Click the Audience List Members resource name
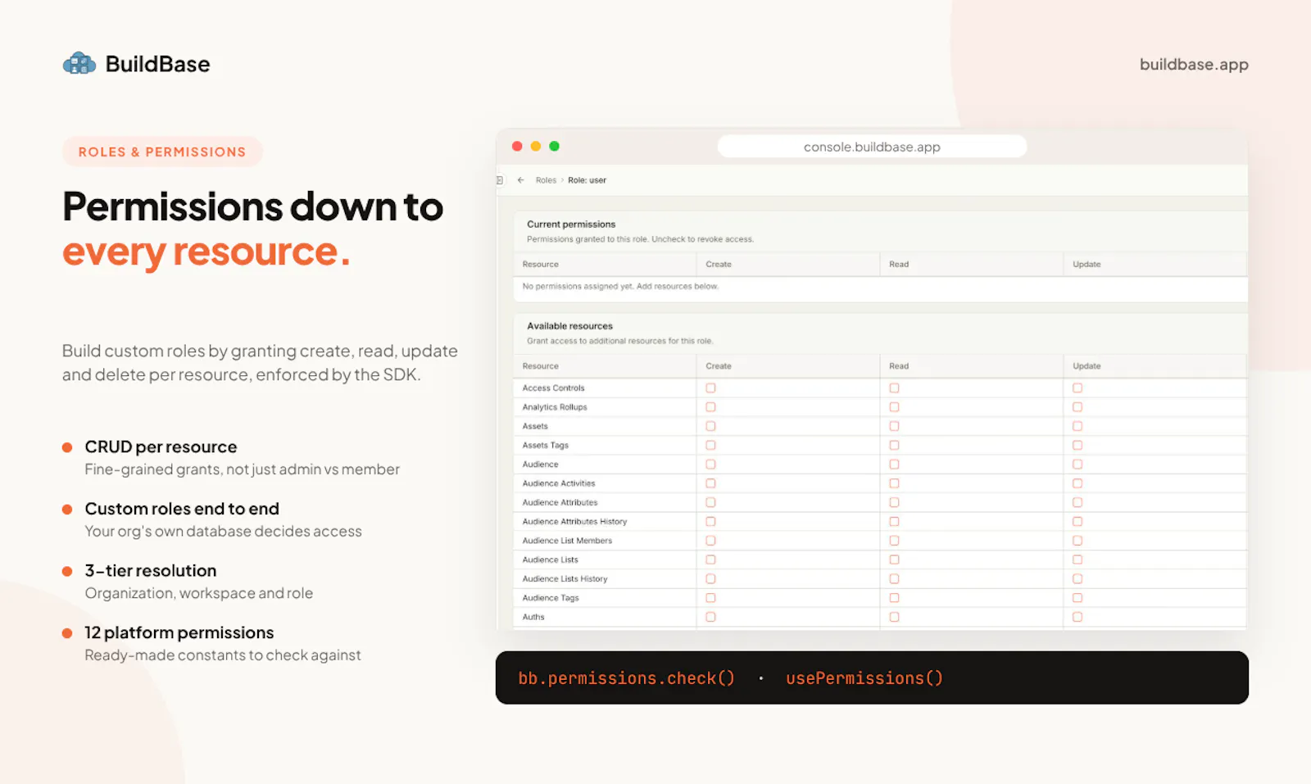This screenshot has width=1311, height=784. [x=567, y=541]
